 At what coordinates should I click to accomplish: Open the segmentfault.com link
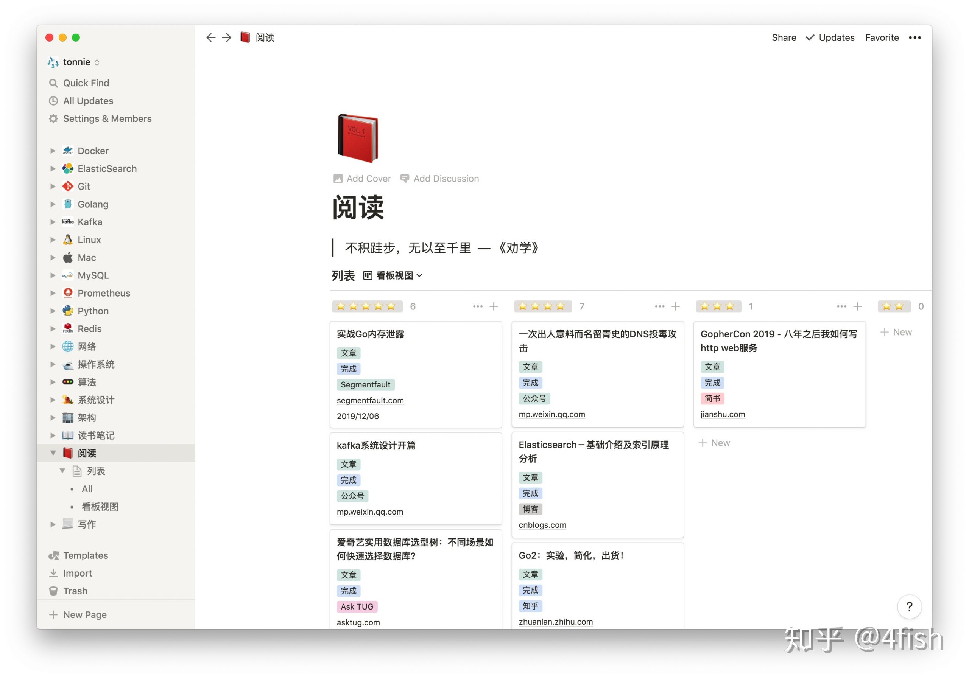tap(370, 400)
